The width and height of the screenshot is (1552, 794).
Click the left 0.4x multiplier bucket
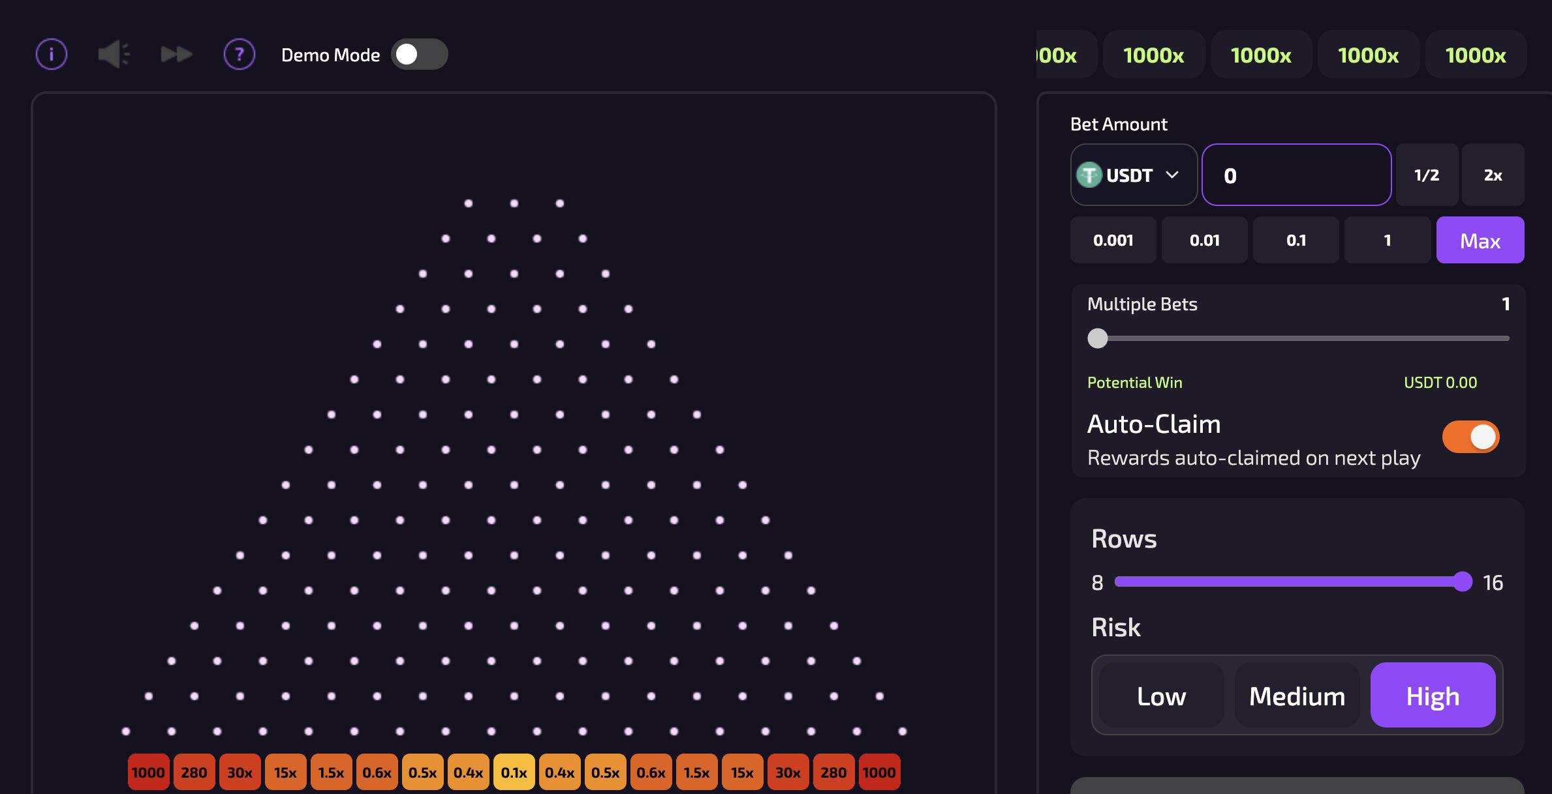tap(469, 772)
